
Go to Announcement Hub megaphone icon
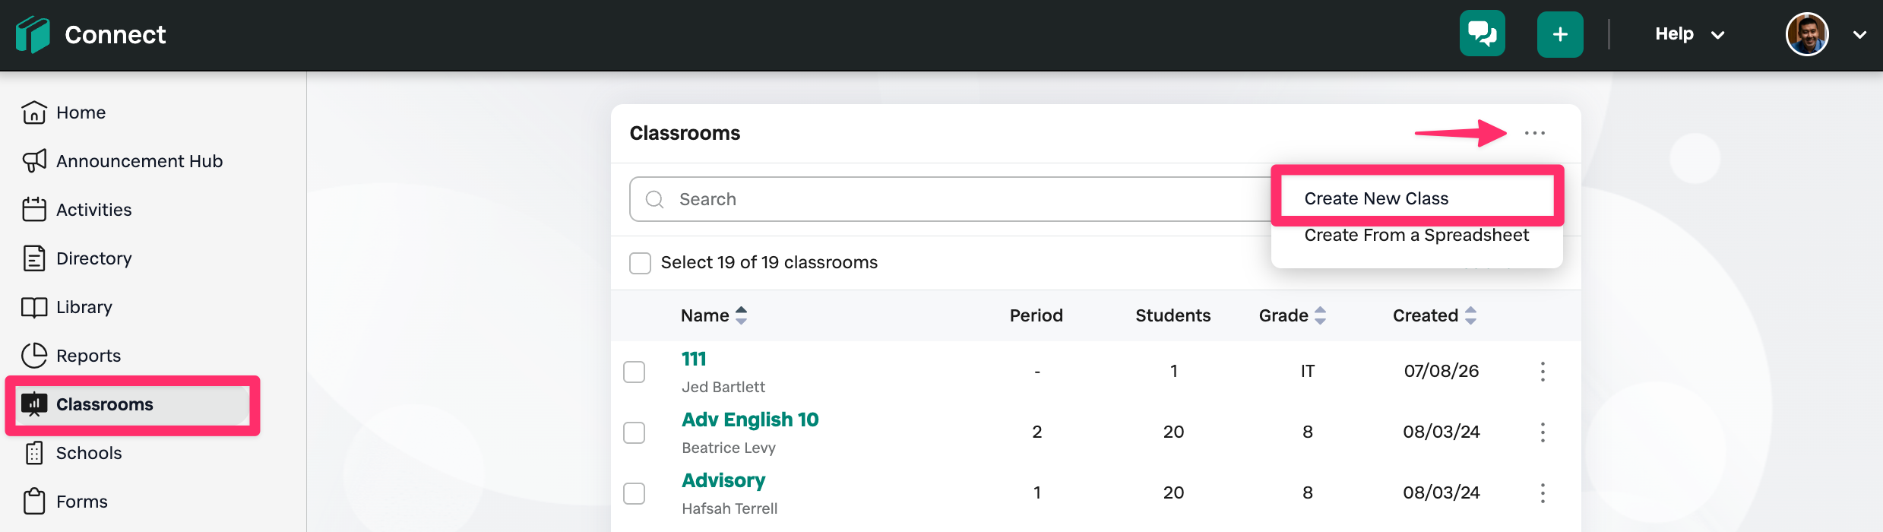point(34,160)
